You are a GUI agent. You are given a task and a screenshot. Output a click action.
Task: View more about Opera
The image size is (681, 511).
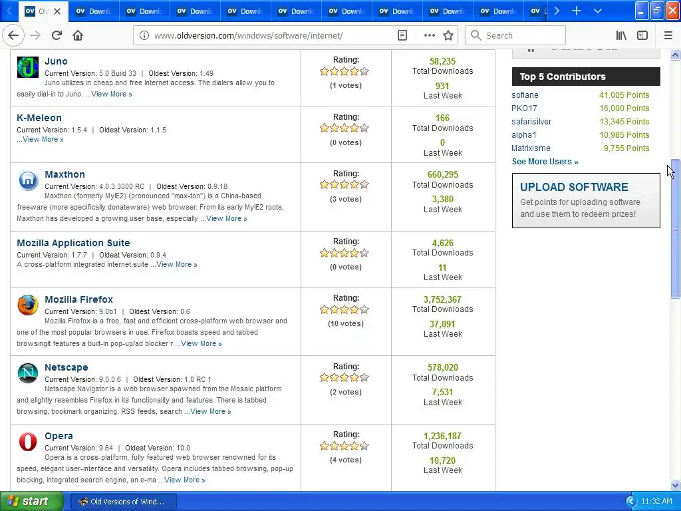(x=185, y=480)
